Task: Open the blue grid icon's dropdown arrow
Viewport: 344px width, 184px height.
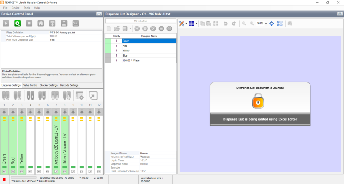Action: 196,24
